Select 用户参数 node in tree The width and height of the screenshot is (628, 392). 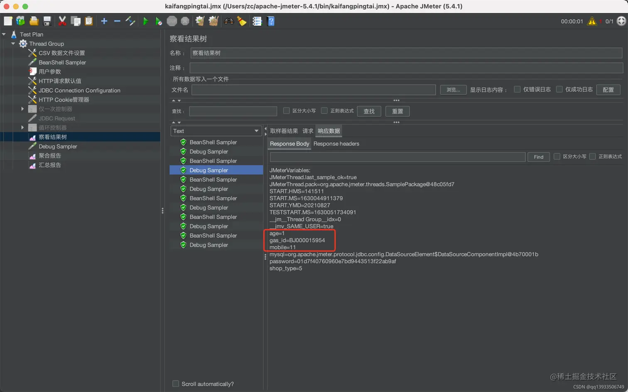(x=49, y=72)
